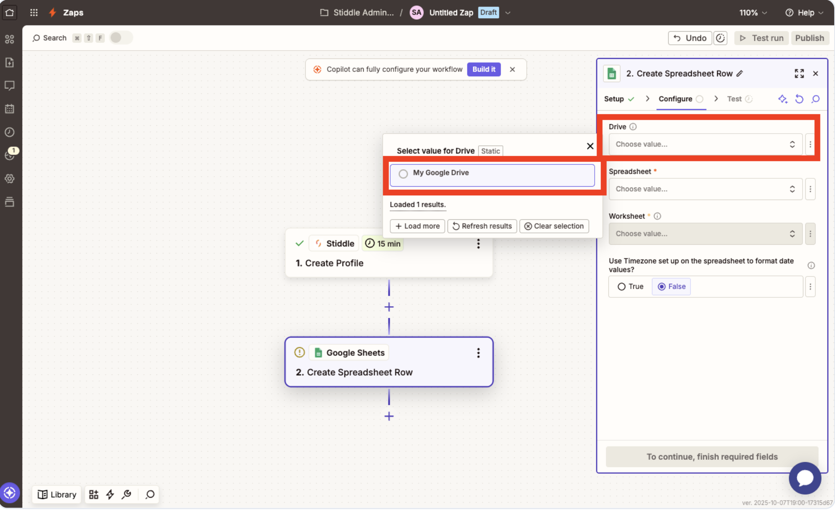Open the apps grid launcher icon

[34, 12]
